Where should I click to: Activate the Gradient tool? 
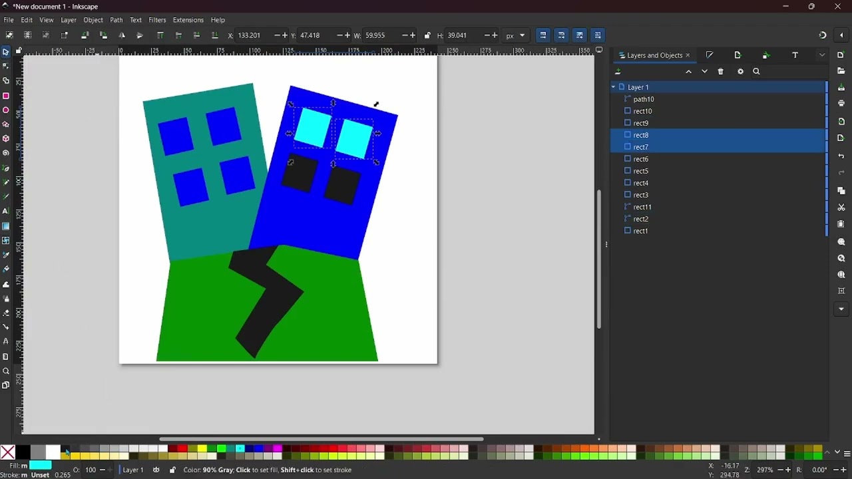click(x=6, y=226)
